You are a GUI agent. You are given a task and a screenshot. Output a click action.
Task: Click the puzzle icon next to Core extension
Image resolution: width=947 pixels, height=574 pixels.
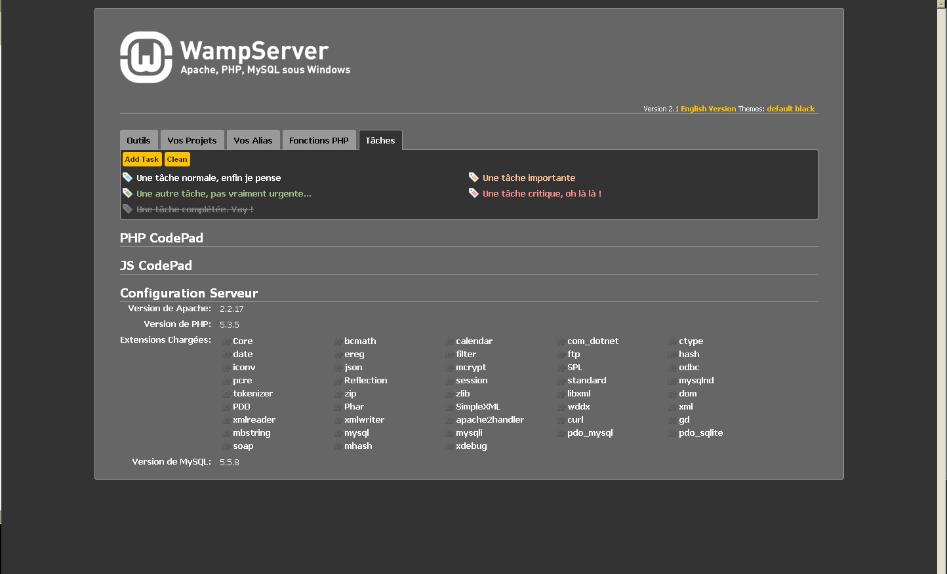(226, 341)
